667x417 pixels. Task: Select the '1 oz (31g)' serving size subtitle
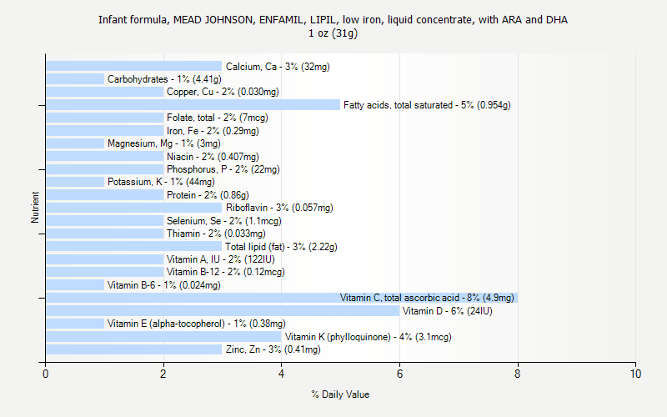pyautogui.click(x=333, y=33)
